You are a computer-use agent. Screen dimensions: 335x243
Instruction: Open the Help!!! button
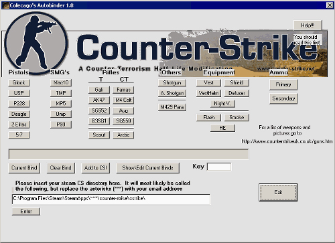coord(308,25)
